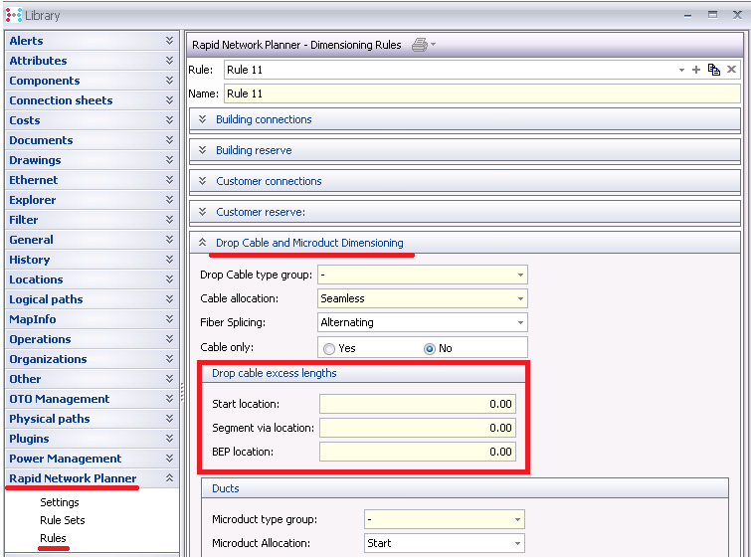Select the Organizations sidebar heading
Viewport: 751px width, 558px height.
point(48,359)
